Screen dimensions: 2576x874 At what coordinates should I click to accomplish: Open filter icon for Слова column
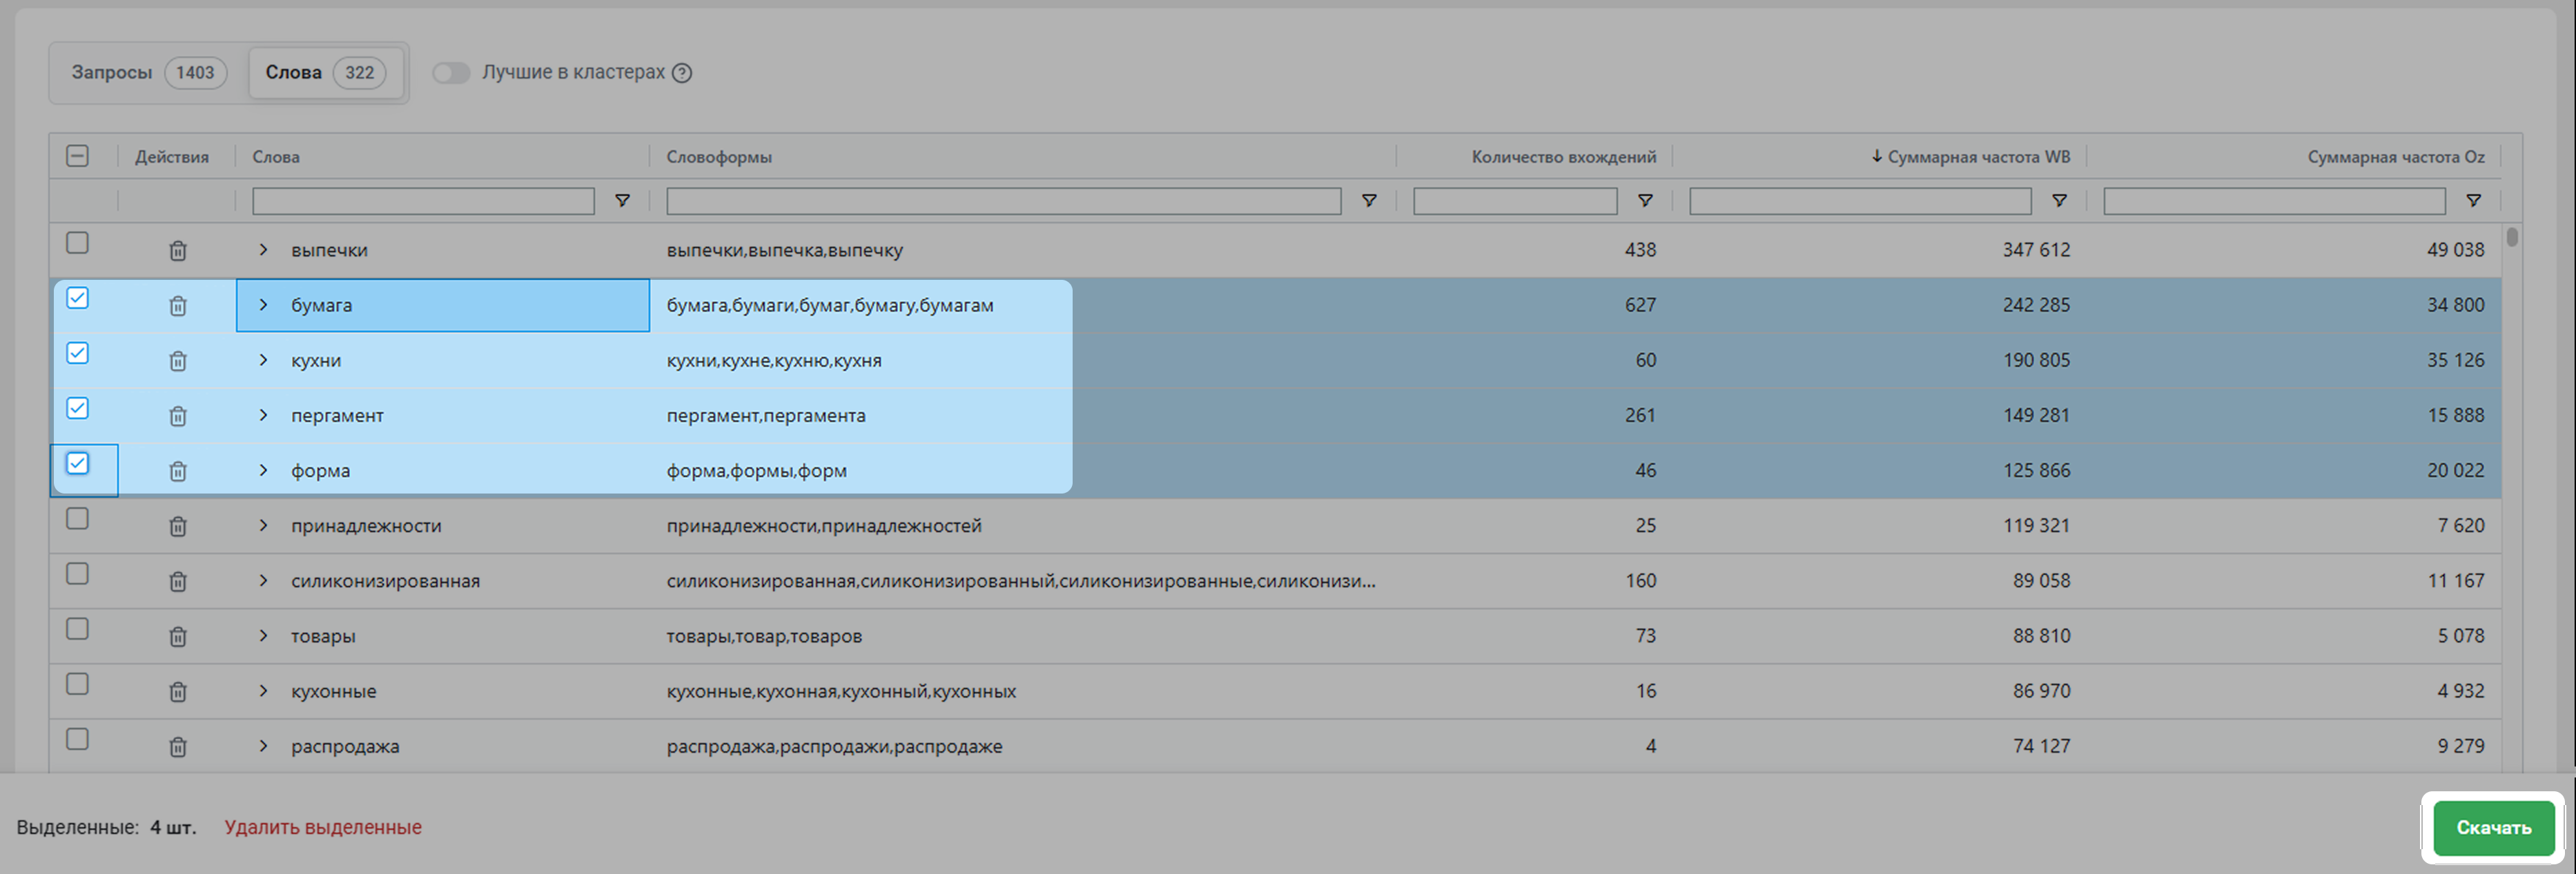pyautogui.click(x=622, y=201)
